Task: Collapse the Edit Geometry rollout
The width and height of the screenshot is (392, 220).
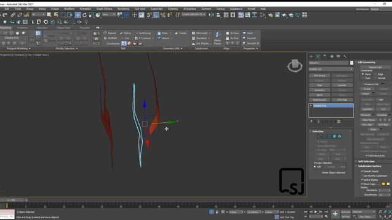Action: click(x=366, y=62)
